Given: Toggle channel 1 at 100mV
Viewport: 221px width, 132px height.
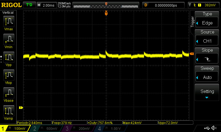Looking at the screenshot, I should [15, 128].
